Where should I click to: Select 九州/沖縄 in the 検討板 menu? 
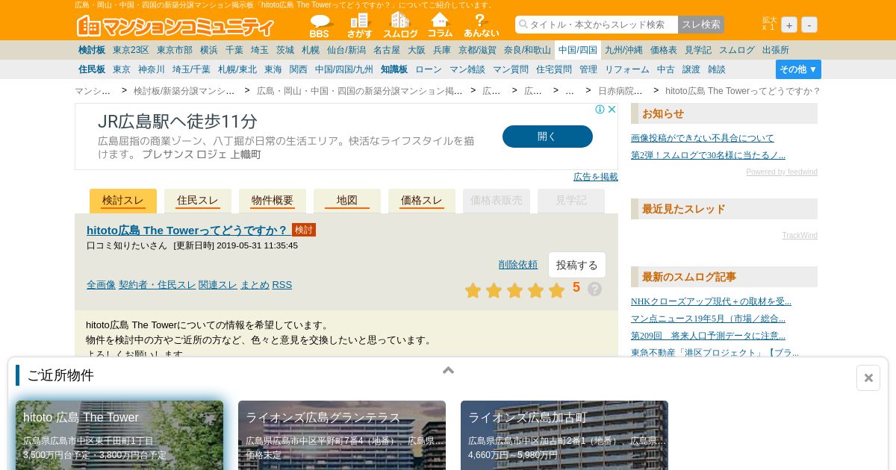click(x=623, y=50)
